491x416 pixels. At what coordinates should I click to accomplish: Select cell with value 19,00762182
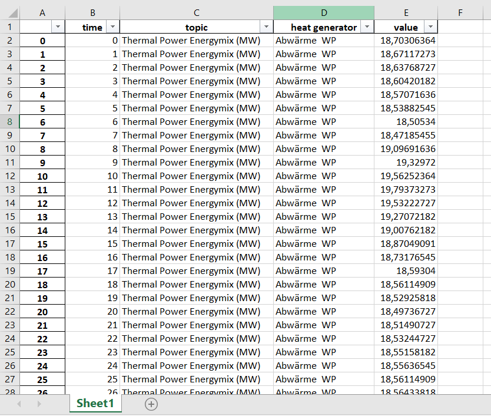[x=406, y=230]
